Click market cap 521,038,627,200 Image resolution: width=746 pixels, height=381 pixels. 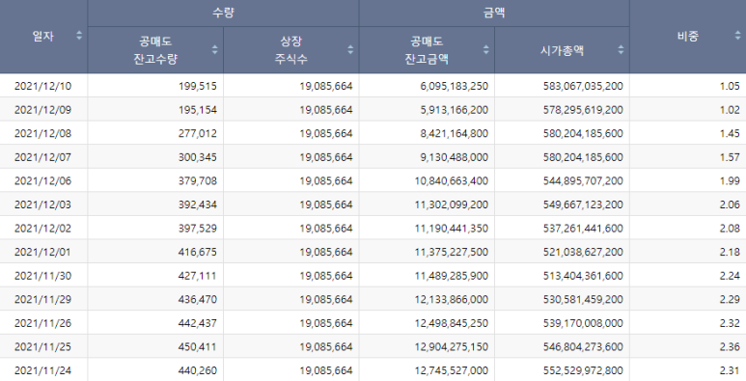tap(583, 252)
